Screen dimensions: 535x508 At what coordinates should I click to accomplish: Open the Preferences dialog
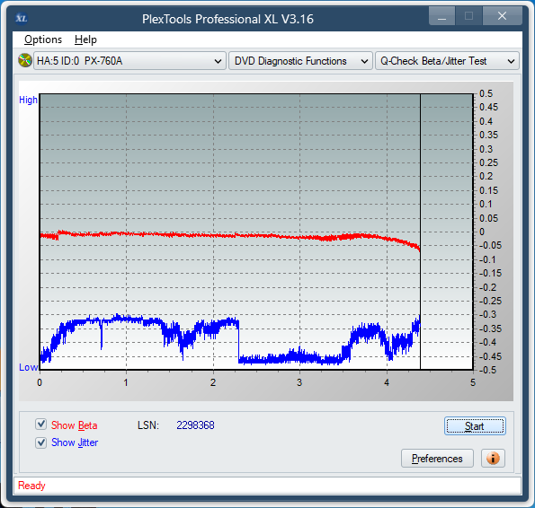[437, 459]
